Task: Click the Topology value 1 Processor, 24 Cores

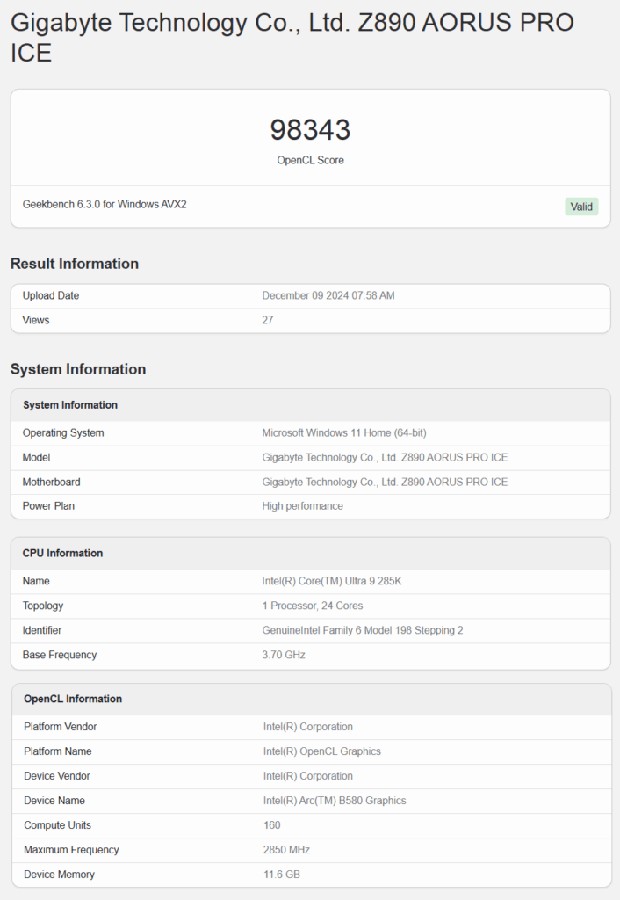Action: coord(312,606)
